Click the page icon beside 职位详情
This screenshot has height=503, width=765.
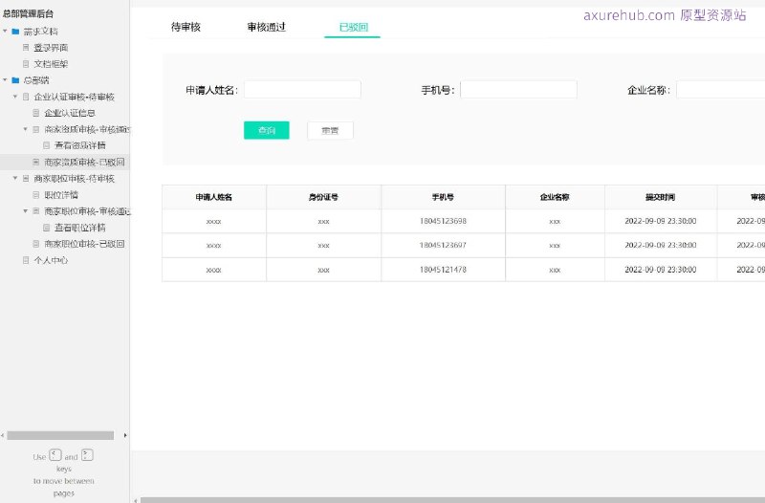[x=36, y=195]
